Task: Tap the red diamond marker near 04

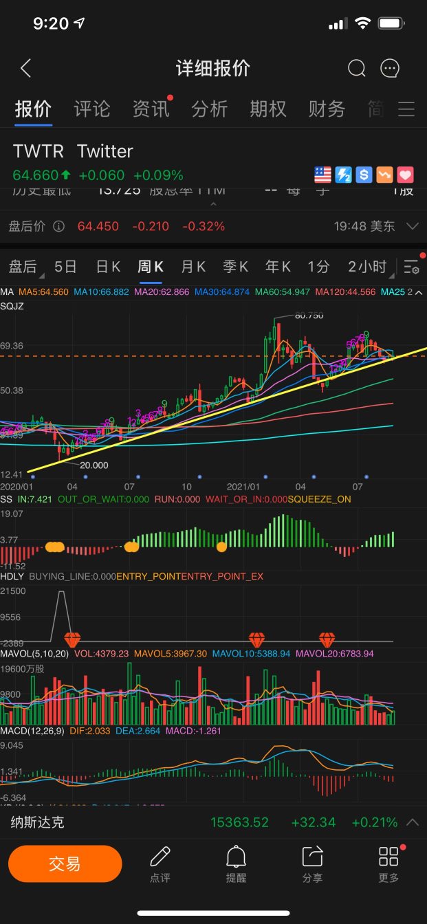Action: pyautogui.click(x=327, y=639)
